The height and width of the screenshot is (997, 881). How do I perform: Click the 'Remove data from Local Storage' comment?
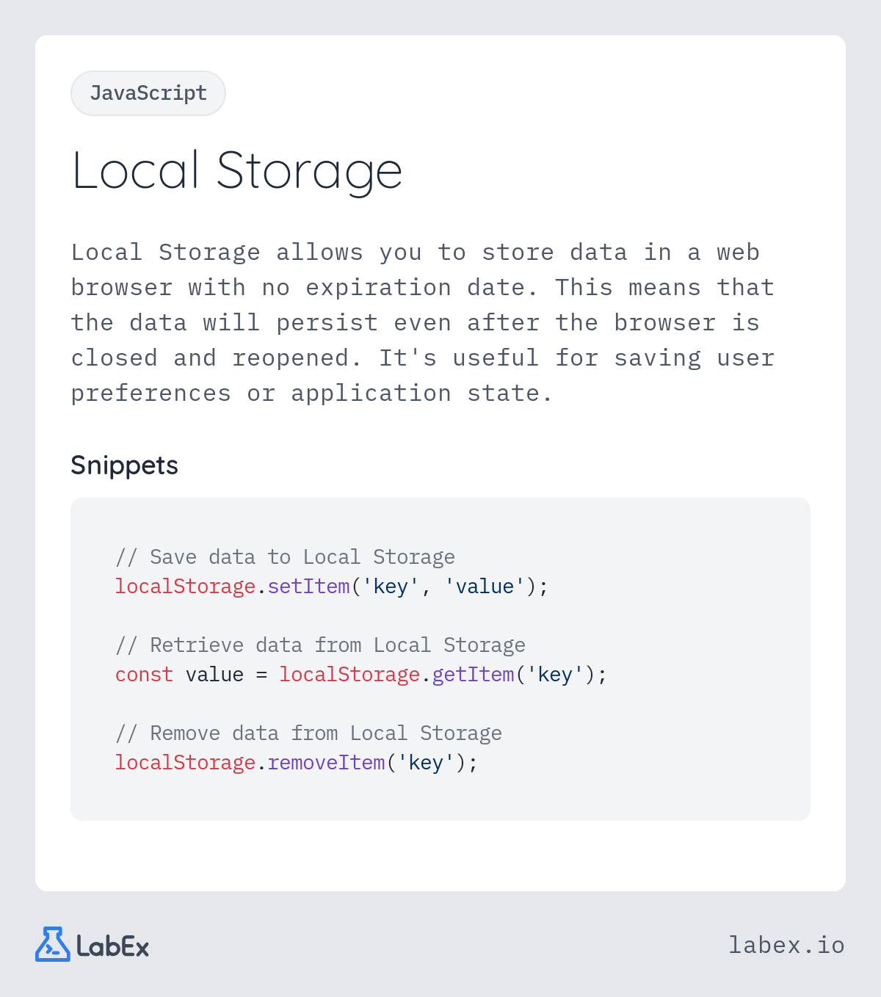[308, 733]
